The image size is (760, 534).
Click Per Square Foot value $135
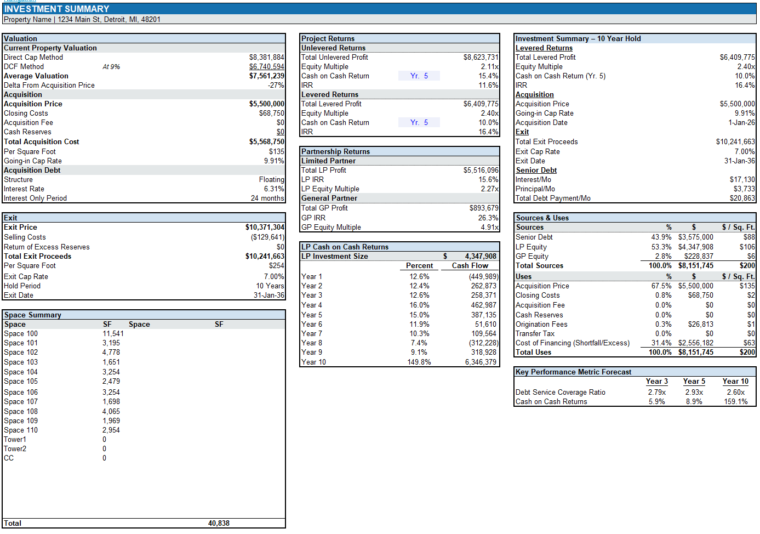[x=276, y=151]
